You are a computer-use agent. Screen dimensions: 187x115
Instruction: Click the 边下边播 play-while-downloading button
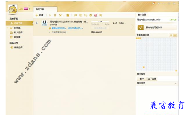(x=152, y=79)
